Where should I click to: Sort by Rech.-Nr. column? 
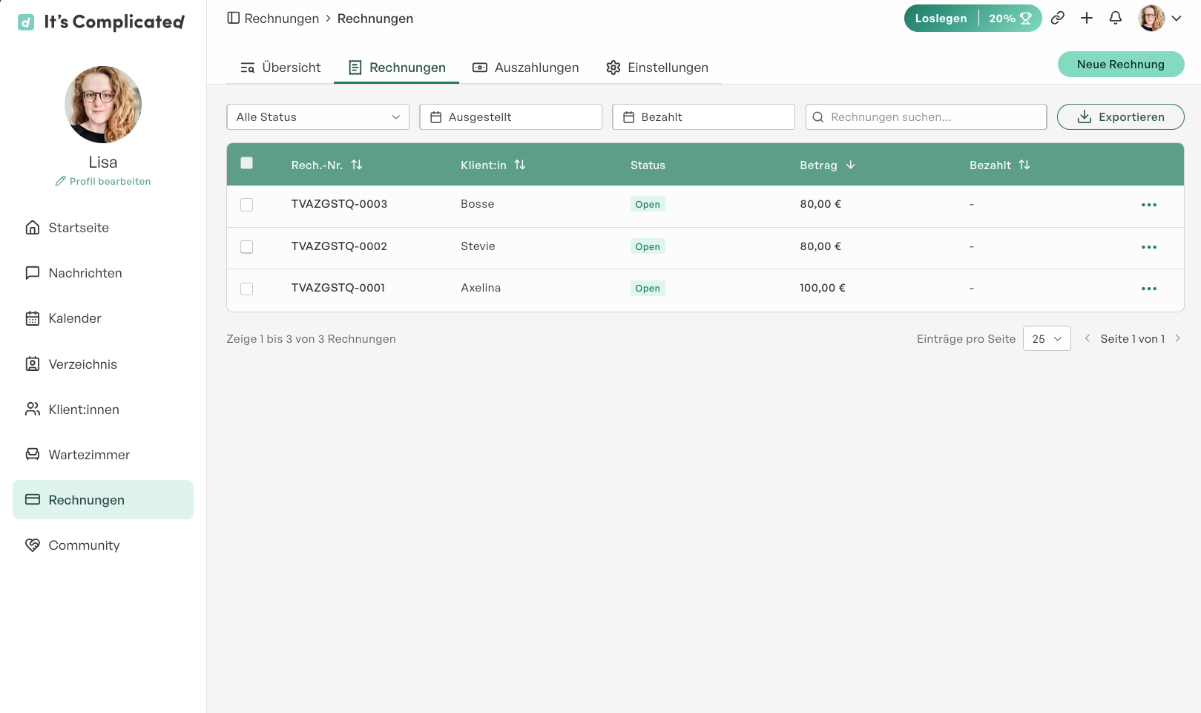point(327,165)
